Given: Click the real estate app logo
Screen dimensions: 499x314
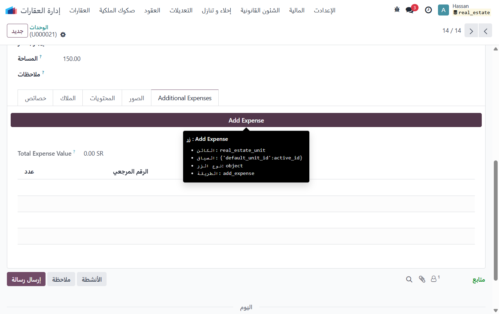Looking at the screenshot, I should (x=11, y=10).
